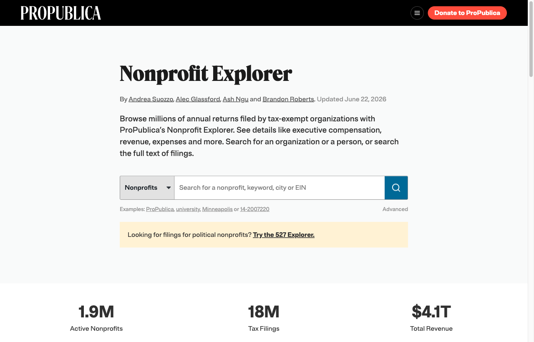Click the magnifying glass search button
This screenshot has height=342, width=534.
[396, 188]
